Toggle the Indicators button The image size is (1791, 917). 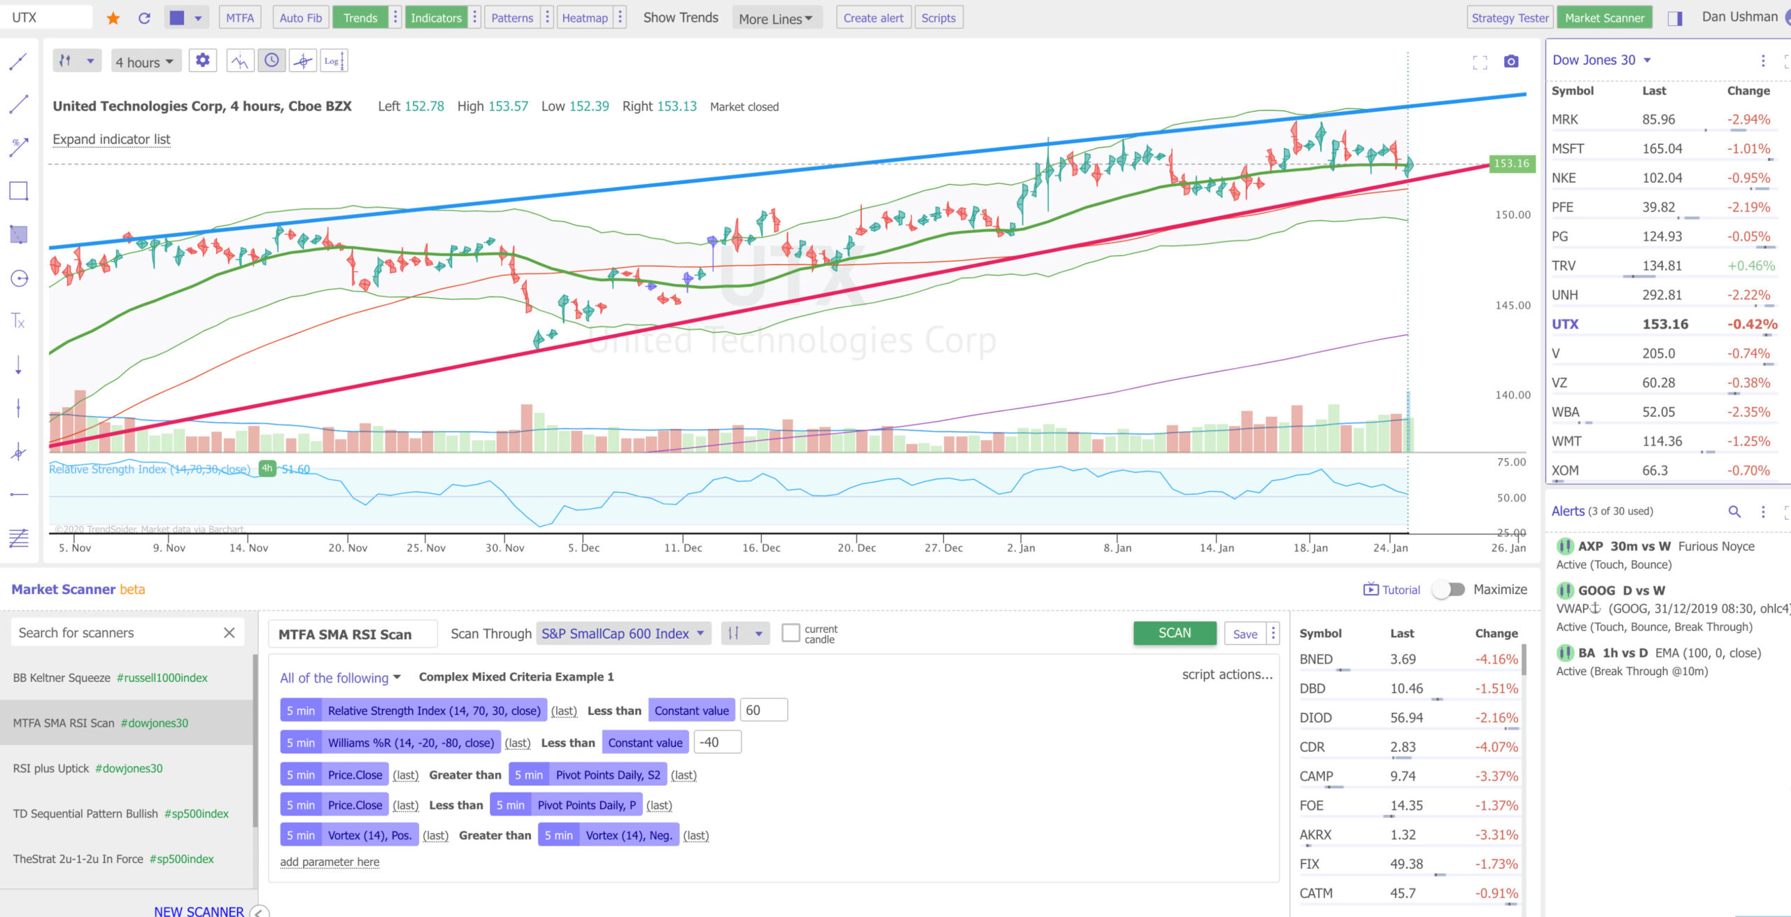point(437,17)
